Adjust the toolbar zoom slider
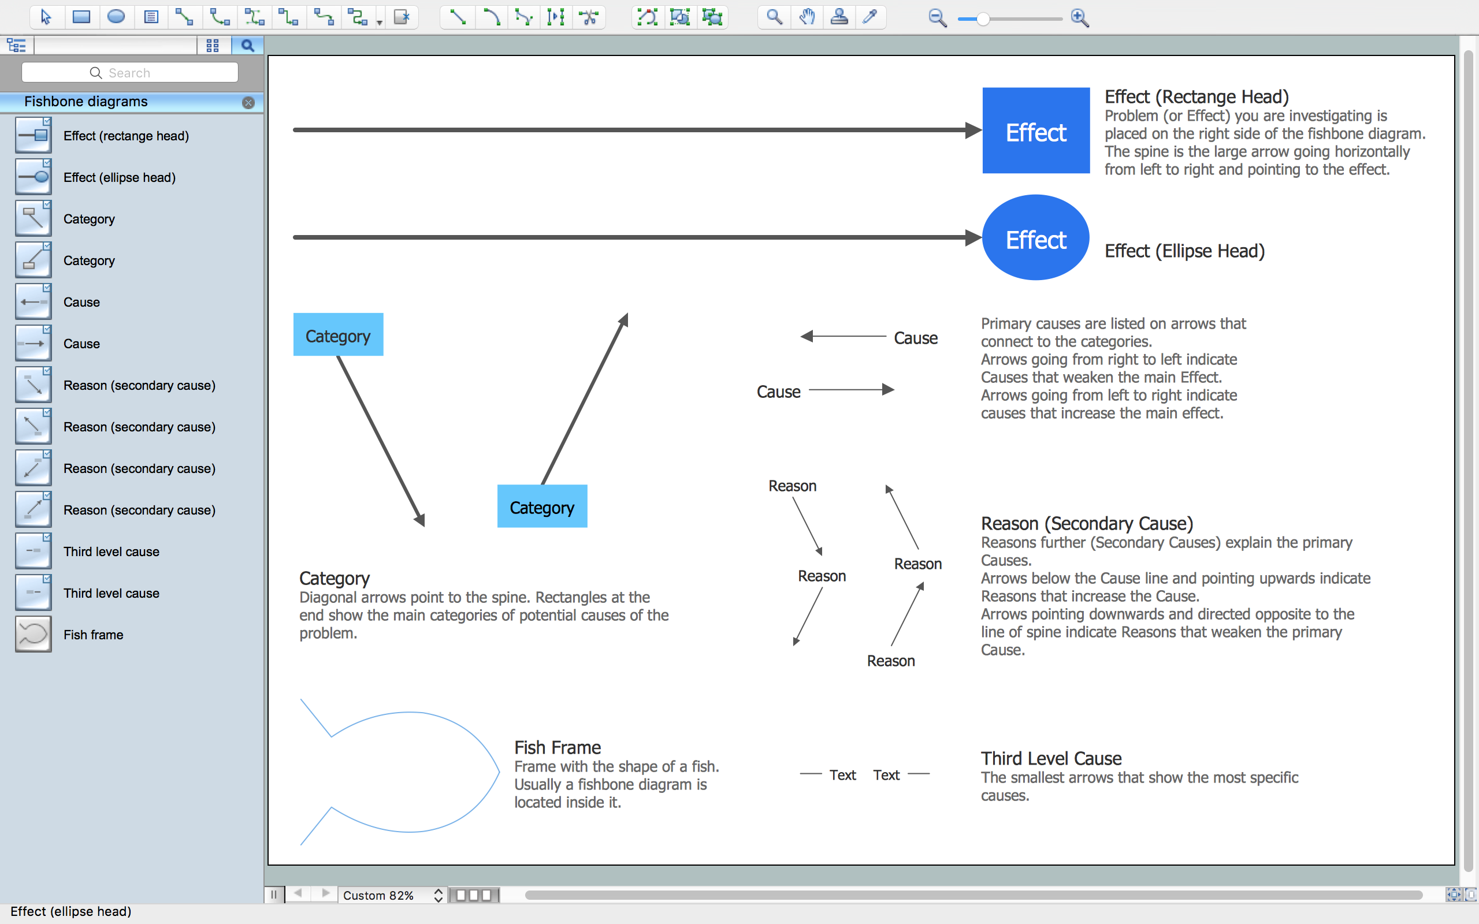This screenshot has width=1479, height=924. 983,19
